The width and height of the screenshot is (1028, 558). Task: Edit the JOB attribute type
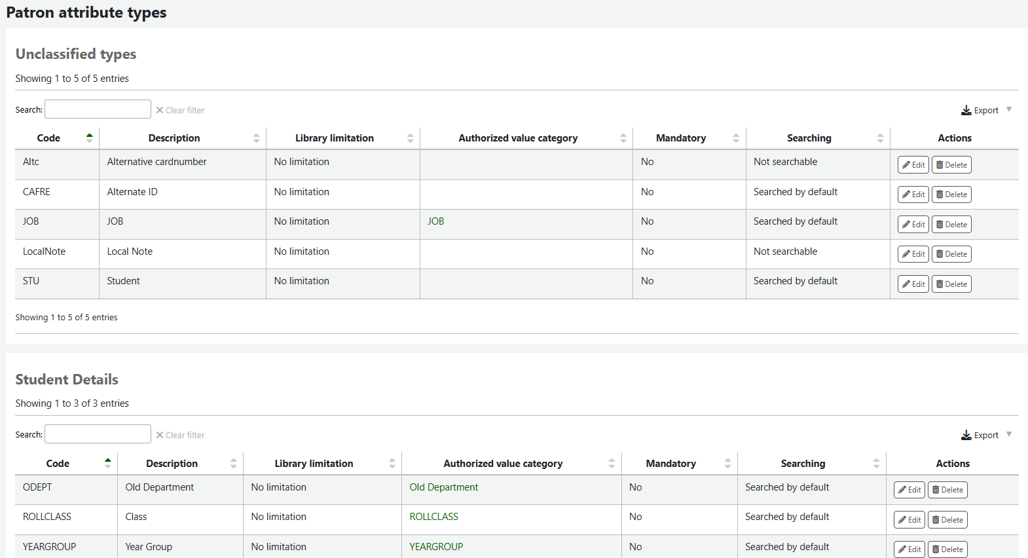pos(913,225)
